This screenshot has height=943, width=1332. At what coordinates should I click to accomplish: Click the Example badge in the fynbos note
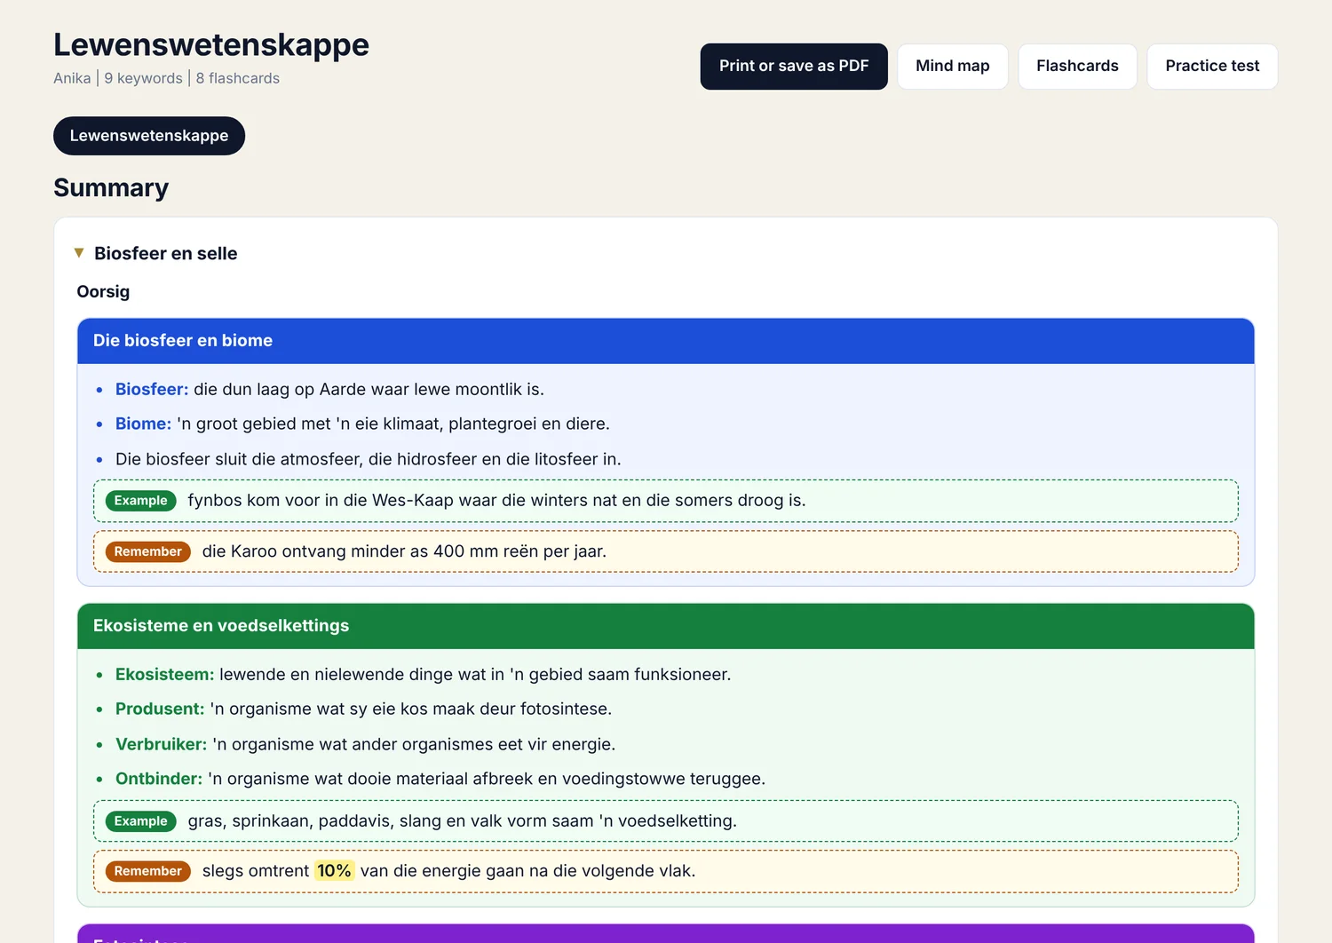click(x=141, y=501)
